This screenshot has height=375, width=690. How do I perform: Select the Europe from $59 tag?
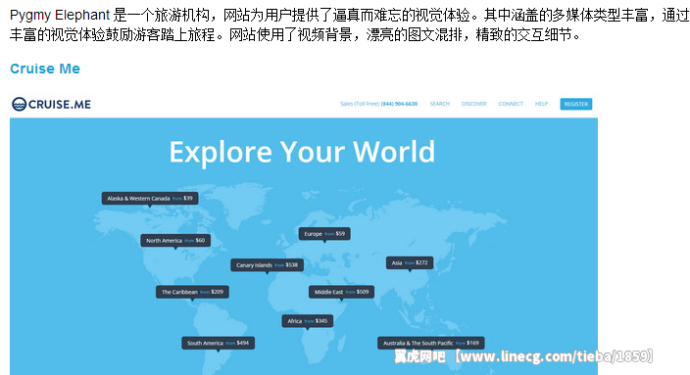click(x=324, y=234)
